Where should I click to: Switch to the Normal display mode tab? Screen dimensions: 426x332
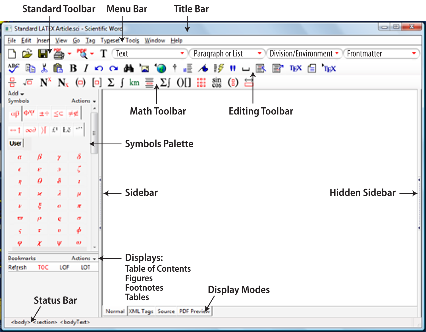pyautogui.click(x=115, y=311)
